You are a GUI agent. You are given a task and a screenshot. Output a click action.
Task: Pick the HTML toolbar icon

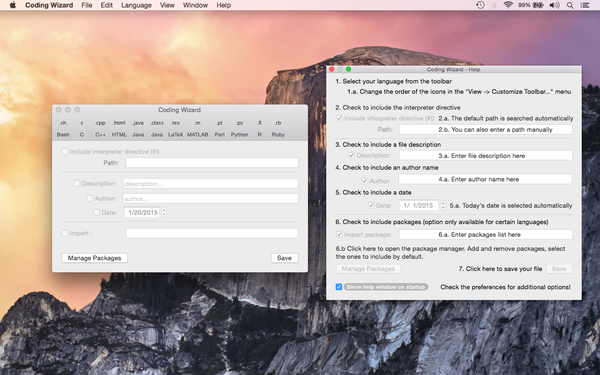[119, 128]
